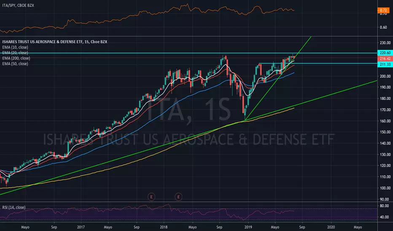This screenshot has height=231, width=393.
Task: Click the 2020 time axis label
Action: pos(331,227)
